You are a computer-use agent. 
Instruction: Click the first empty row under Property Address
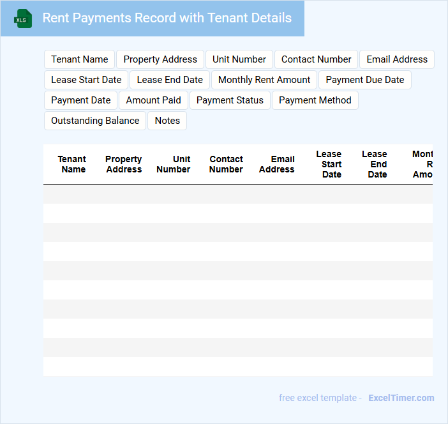pos(124,194)
